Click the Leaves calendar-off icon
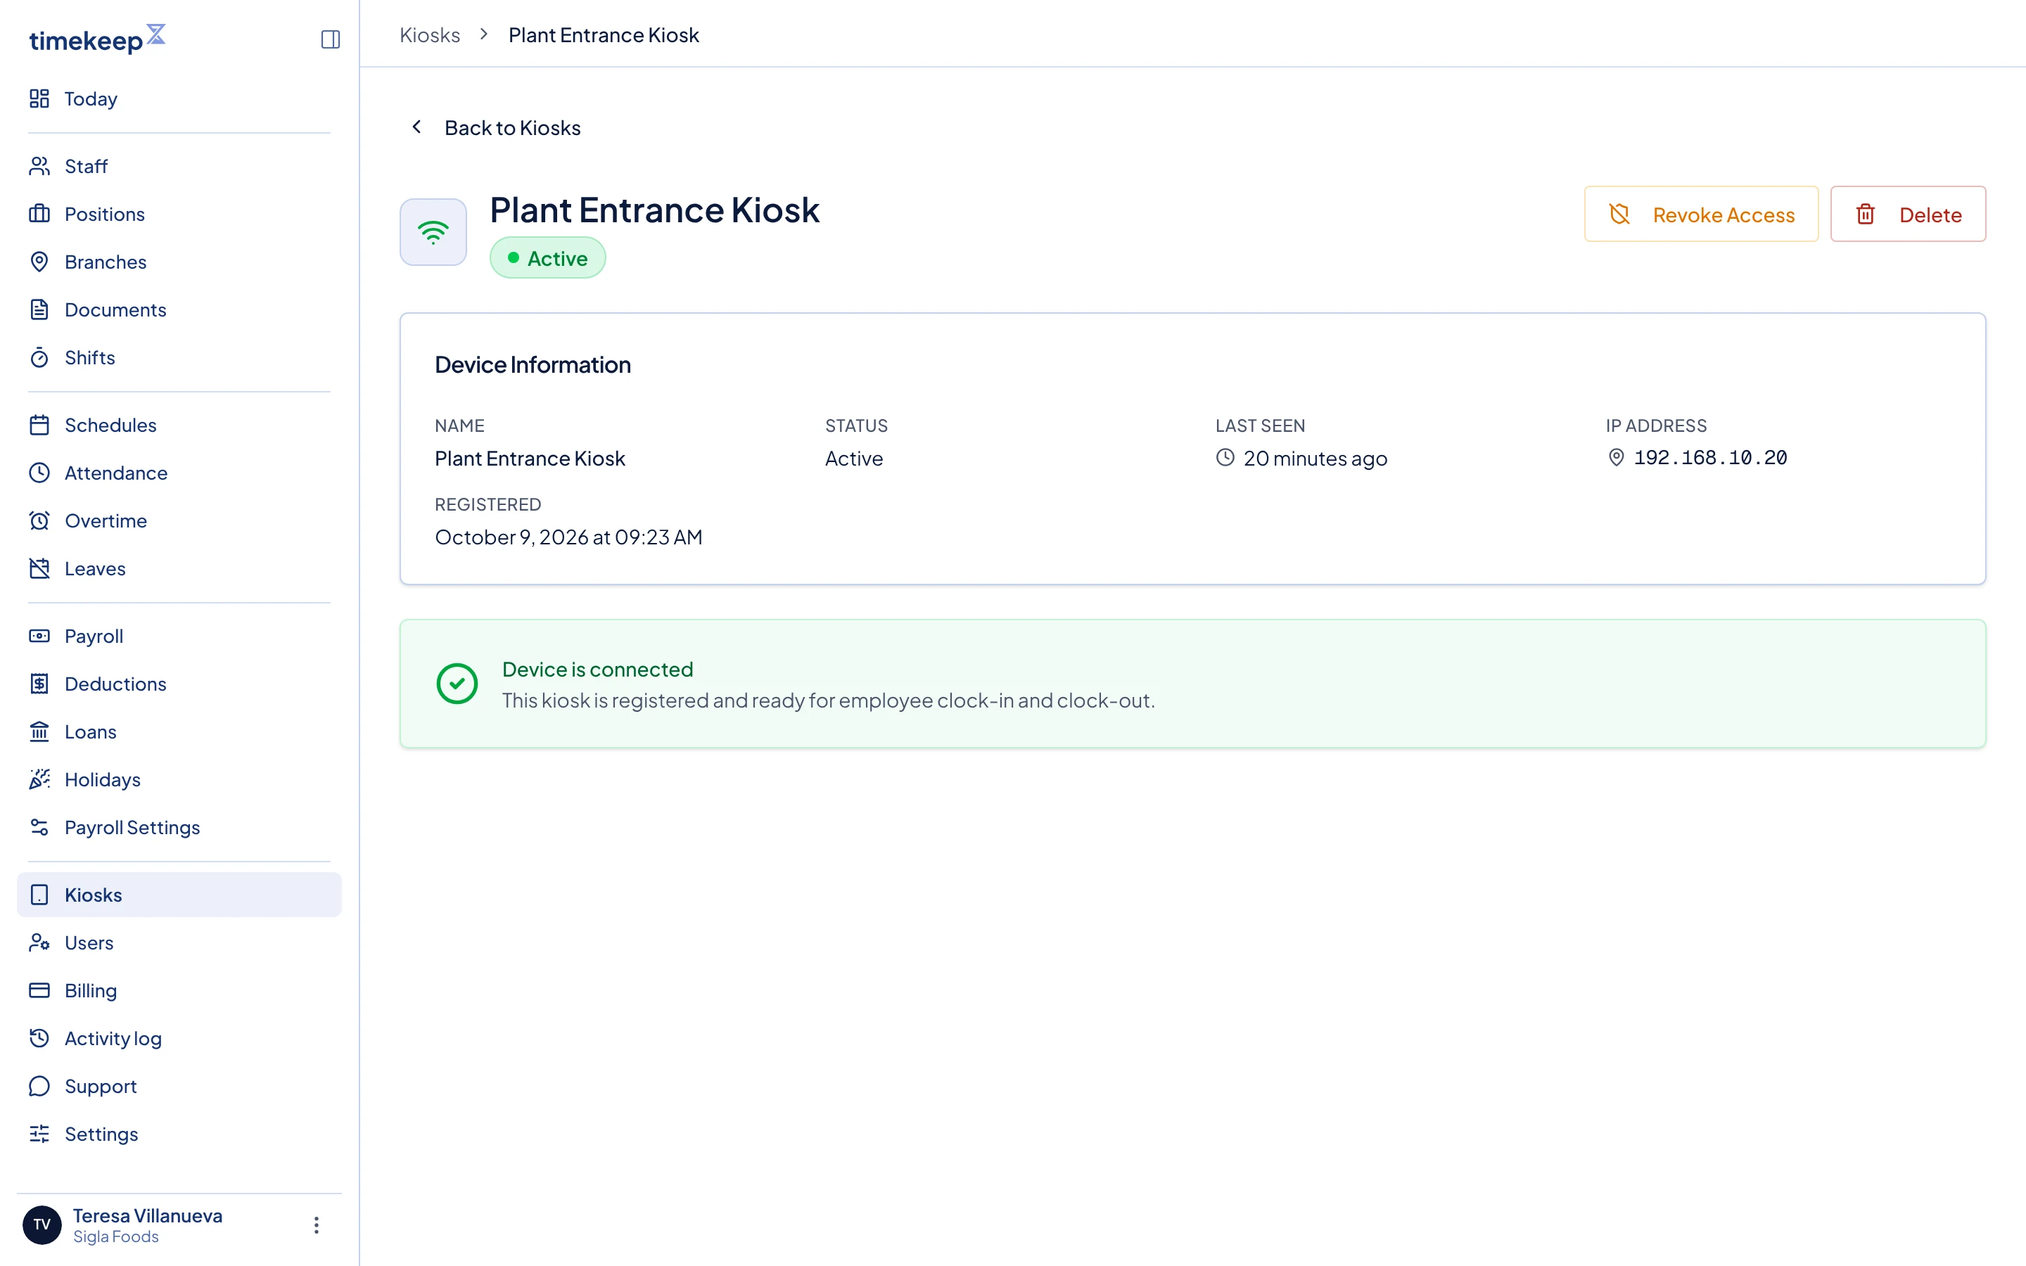 (39, 568)
